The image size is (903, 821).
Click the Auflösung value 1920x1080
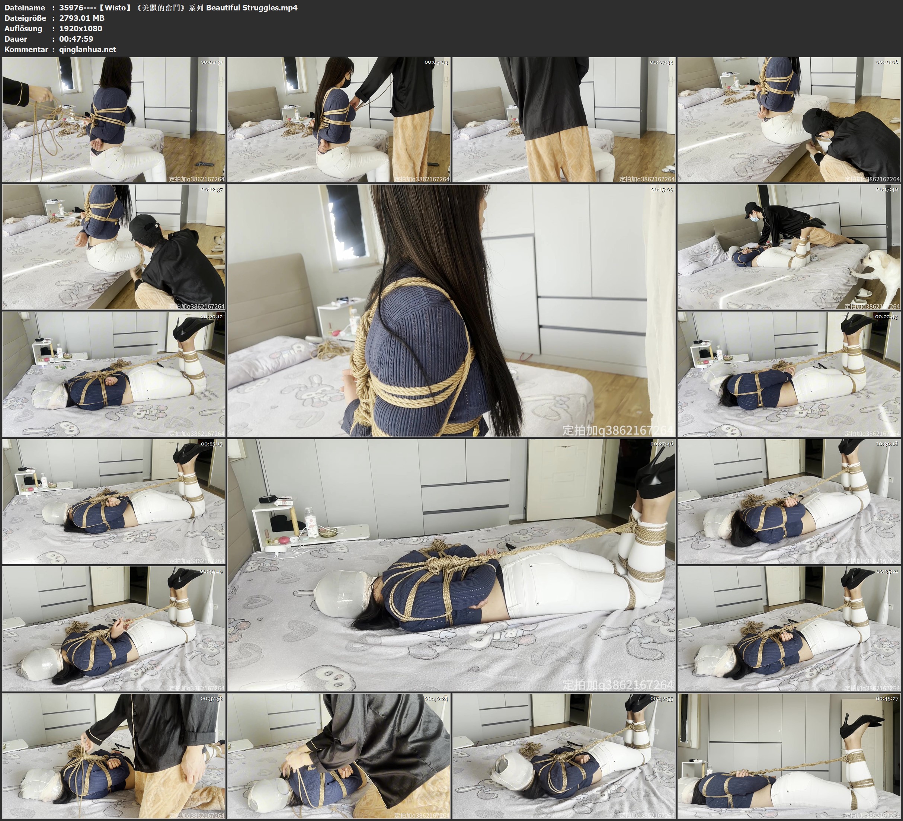click(81, 28)
